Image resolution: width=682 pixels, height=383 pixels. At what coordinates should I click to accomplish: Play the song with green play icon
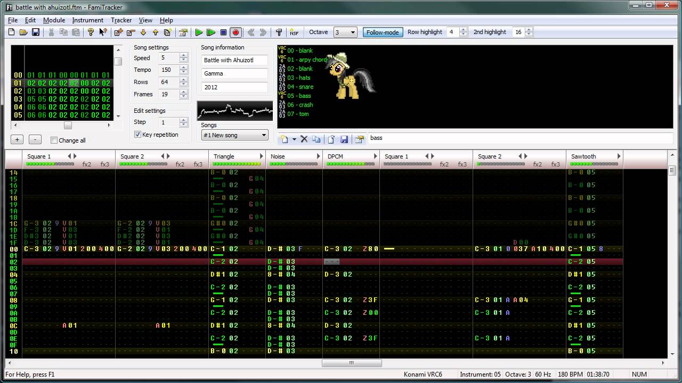pyautogui.click(x=199, y=32)
